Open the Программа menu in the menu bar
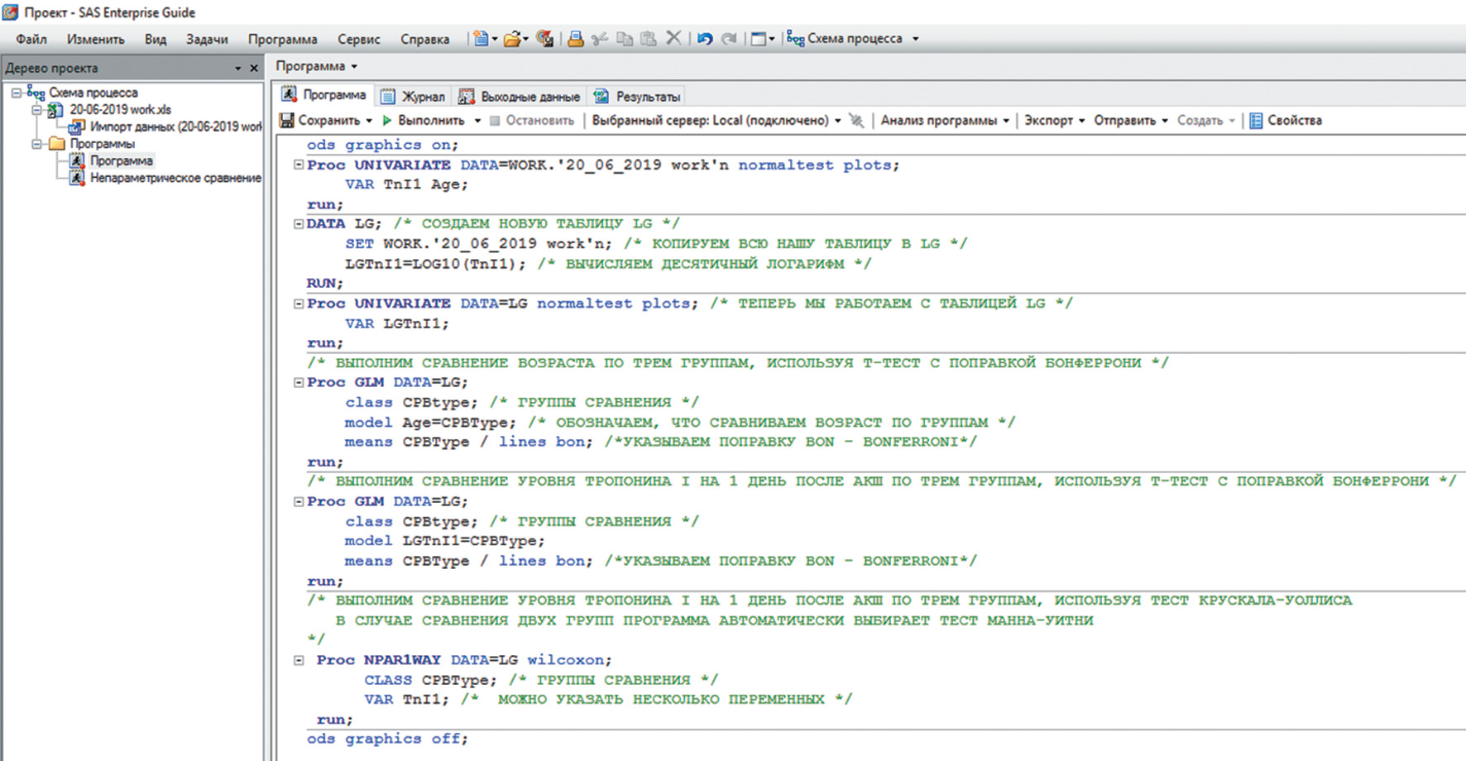 282,39
